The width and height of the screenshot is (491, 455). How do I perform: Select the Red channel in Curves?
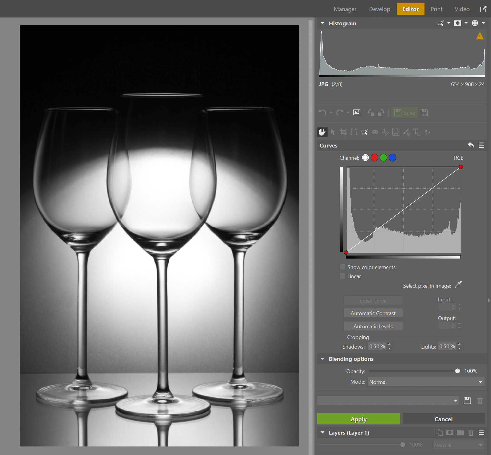[374, 157]
